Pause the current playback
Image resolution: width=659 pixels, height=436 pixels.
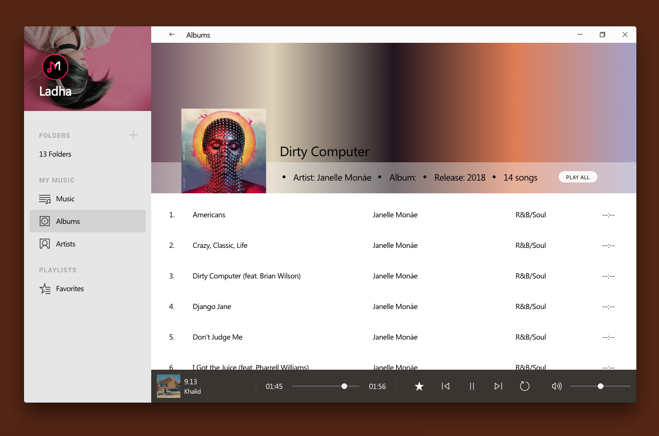click(x=472, y=386)
